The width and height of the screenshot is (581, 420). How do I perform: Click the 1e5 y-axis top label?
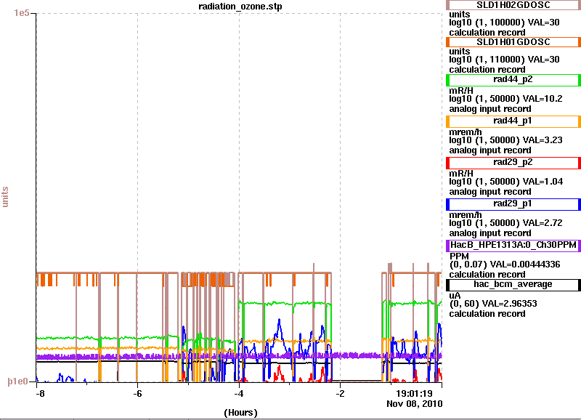pyautogui.click(x=22, y=13)
